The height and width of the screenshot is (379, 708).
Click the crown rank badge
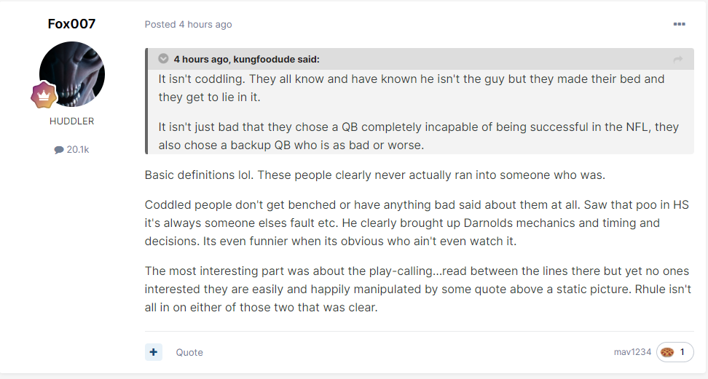click(x=44, y=95)
